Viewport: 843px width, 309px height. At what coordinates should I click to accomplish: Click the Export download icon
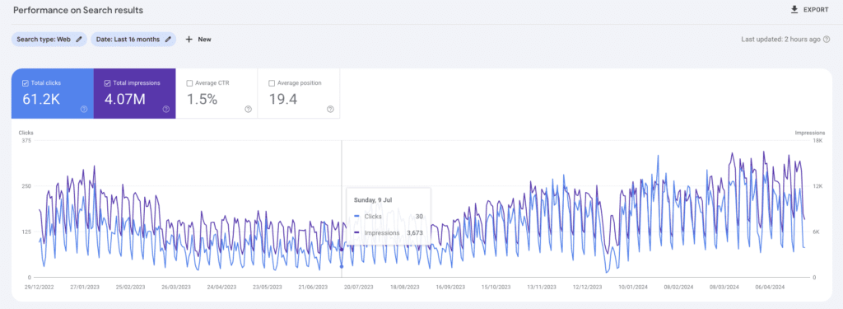tap(794, 10)
